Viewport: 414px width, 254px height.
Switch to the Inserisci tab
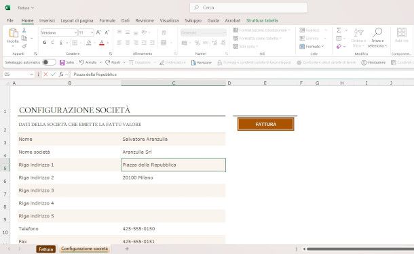coord(47,20)
